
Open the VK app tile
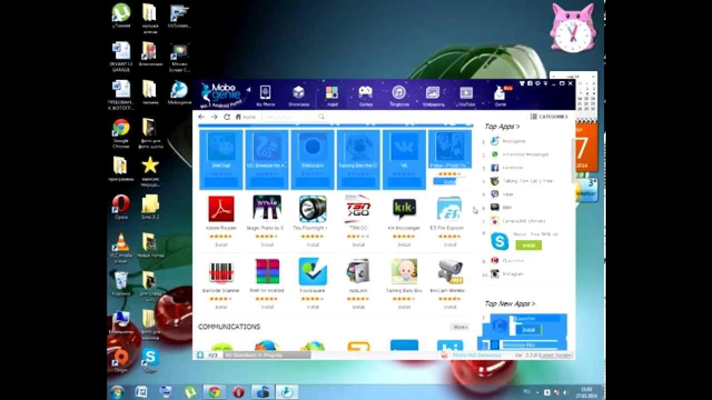coord(404,159)
